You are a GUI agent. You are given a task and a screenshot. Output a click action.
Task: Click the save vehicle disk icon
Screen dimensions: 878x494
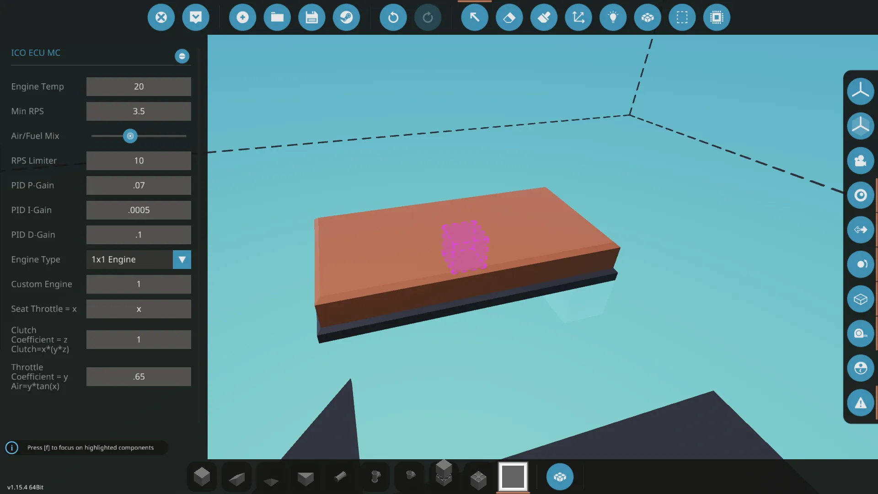click(311, 17)
